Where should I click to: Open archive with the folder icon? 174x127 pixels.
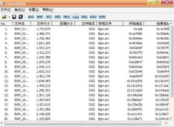(4, 17)
